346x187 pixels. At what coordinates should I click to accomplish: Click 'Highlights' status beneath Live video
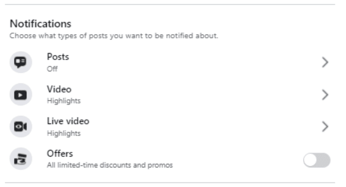[x=64, y=133]
